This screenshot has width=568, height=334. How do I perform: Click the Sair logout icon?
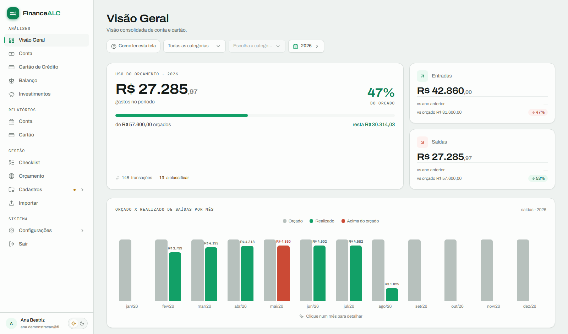[11, 244]
